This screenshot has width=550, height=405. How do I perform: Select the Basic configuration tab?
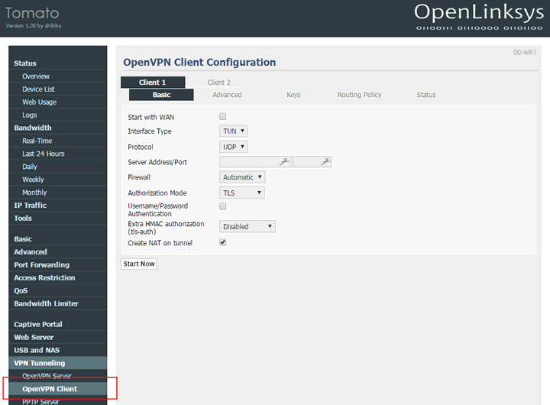(x=161, y=95)
